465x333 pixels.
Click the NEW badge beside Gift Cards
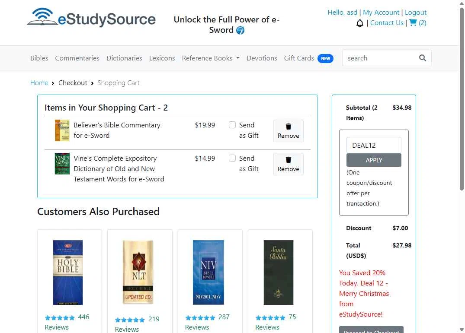coord(325,58)
